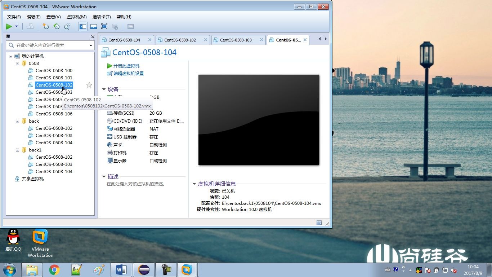The height and width of the screenshot is (277, 492).
Task: Click the Unity mode toolbar icon
Action: 115,26
